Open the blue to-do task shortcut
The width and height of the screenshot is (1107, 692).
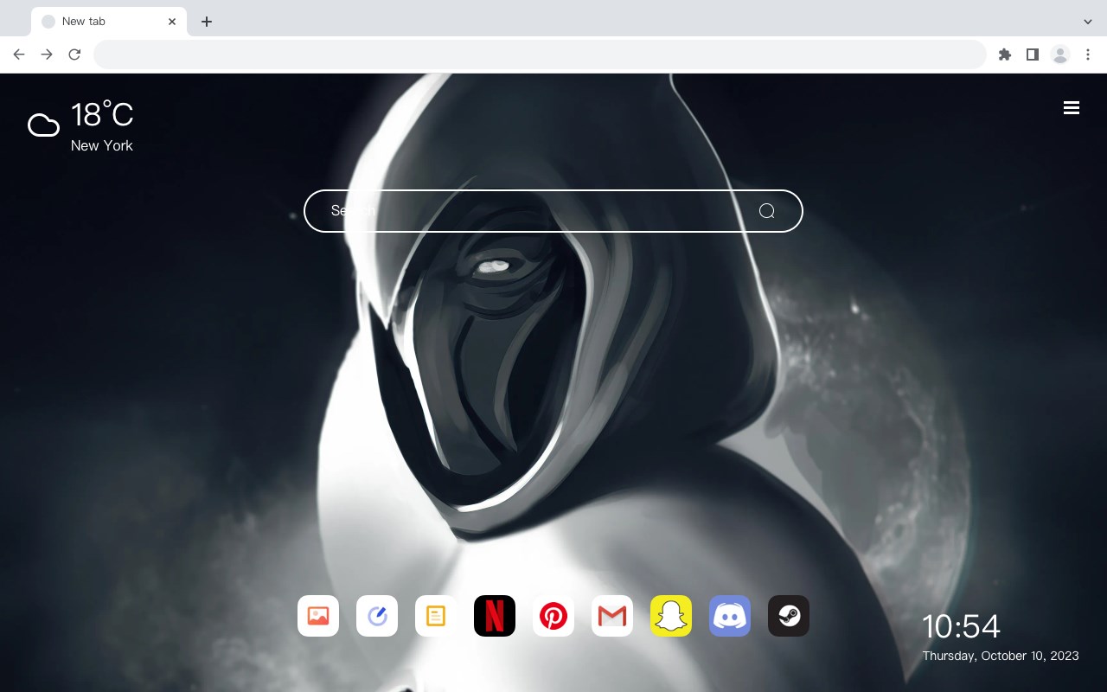(377, 616)
